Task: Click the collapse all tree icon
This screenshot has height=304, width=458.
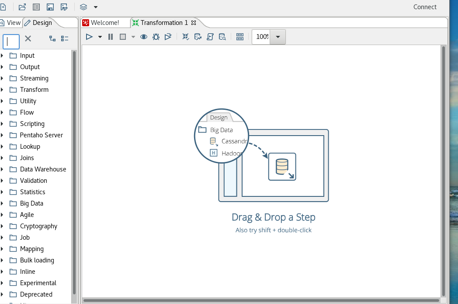Action: 65,38
